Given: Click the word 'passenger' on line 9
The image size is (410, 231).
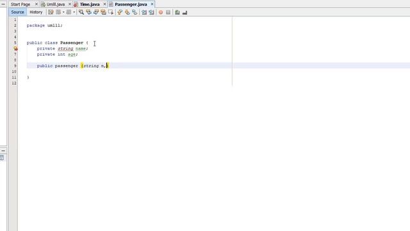Looking at the screenshot, I should (67, 65).
